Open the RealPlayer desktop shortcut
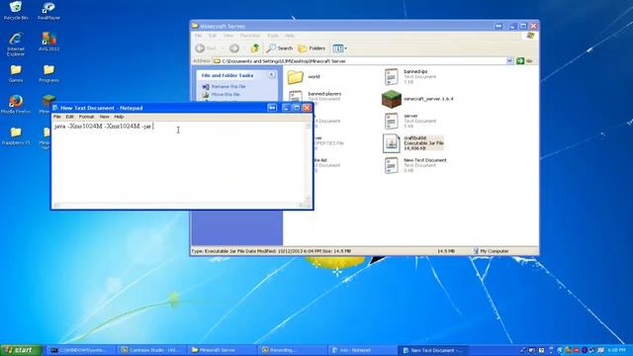 tap(48, 10)
